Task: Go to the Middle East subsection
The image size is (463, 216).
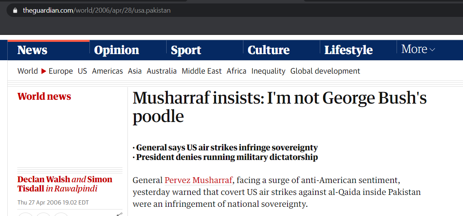Action: pos(202,71)
